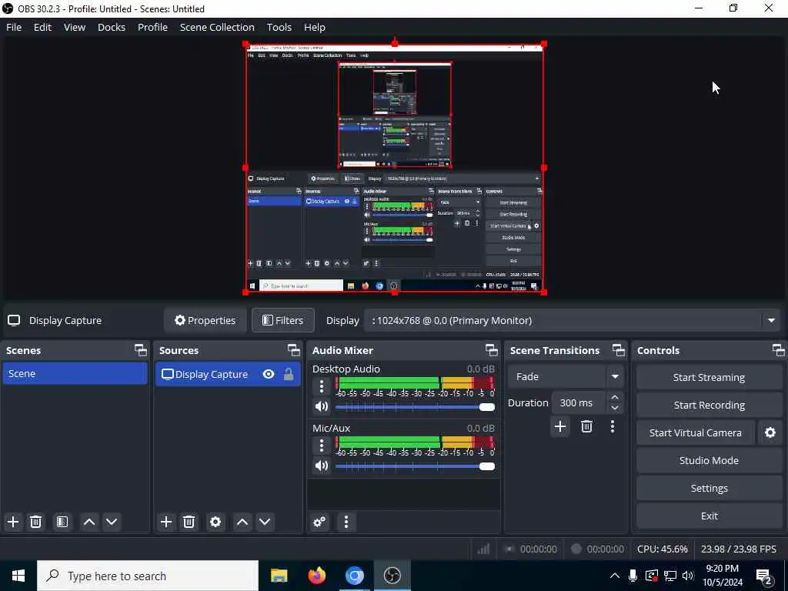Click the Exit button
The height and width of the screenshot is (591, 788).
[709, 516]
